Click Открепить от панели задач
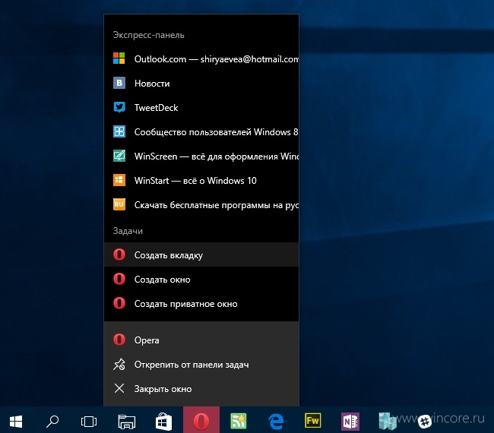 coord(201,365)
